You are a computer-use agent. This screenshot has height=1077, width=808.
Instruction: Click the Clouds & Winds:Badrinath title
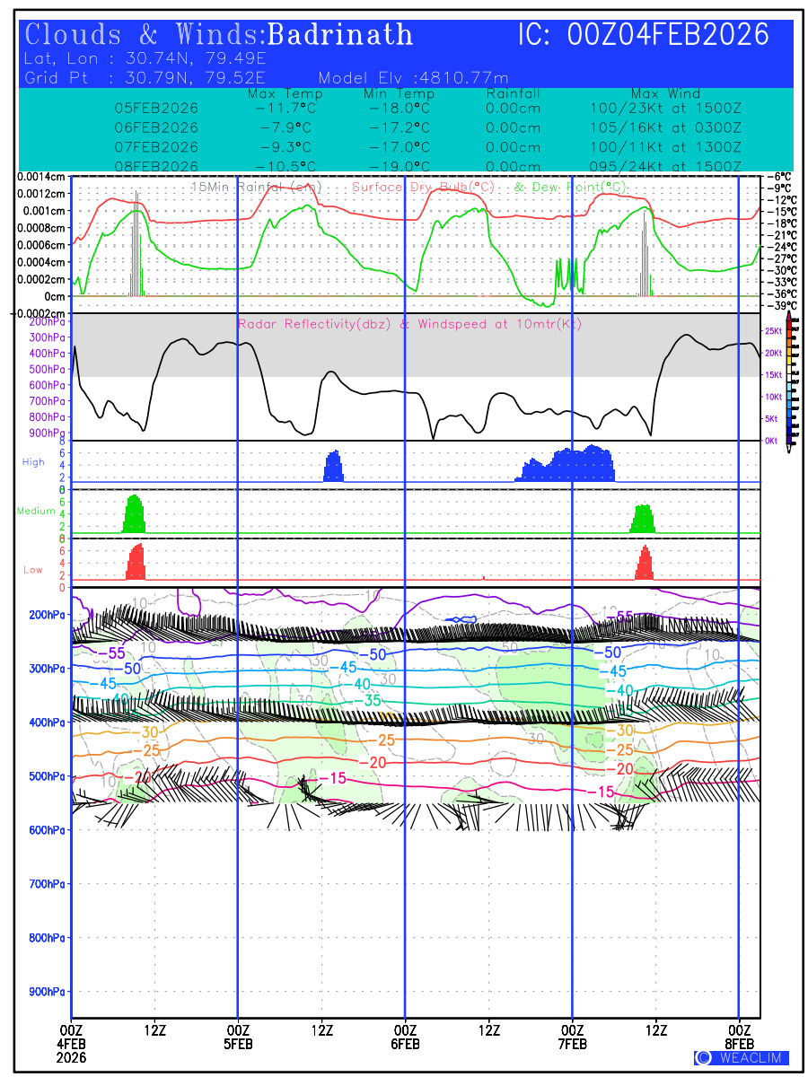pos(219,35)
